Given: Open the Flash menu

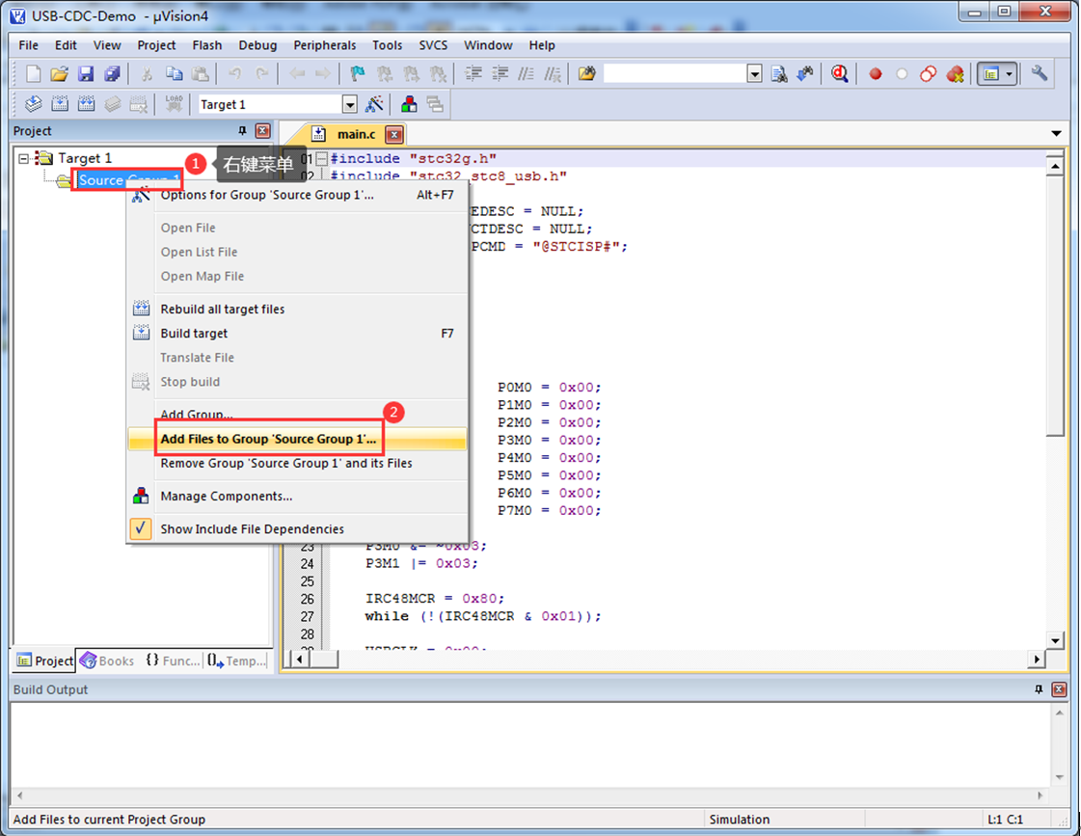Looking at the screenshot, I should [x=206, y=45].
